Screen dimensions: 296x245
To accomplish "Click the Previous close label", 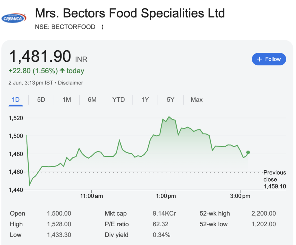I will (x=275, y=176).
